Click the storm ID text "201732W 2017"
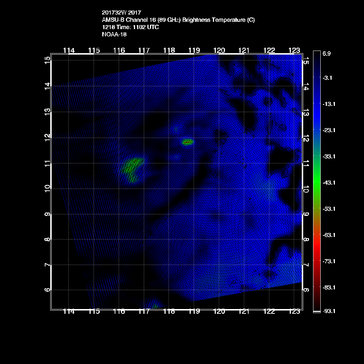This screenshot has width=364, height=364. coord(122,12)
